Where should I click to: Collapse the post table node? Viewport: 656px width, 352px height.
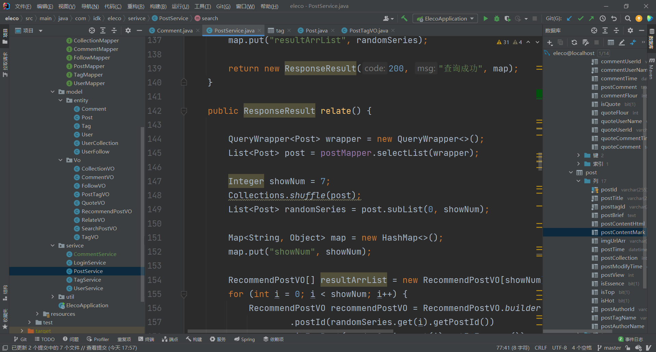[571, 172]
